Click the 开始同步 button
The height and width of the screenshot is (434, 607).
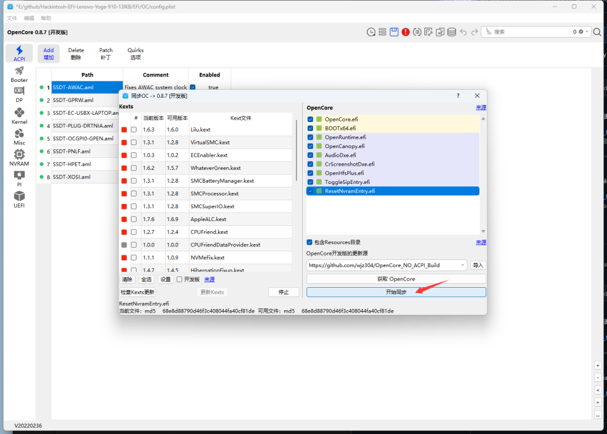click(396, 293)
